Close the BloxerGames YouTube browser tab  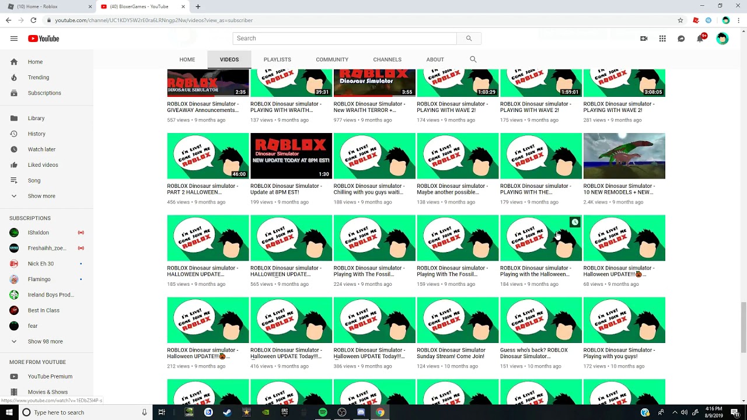[x=183, y=6]
